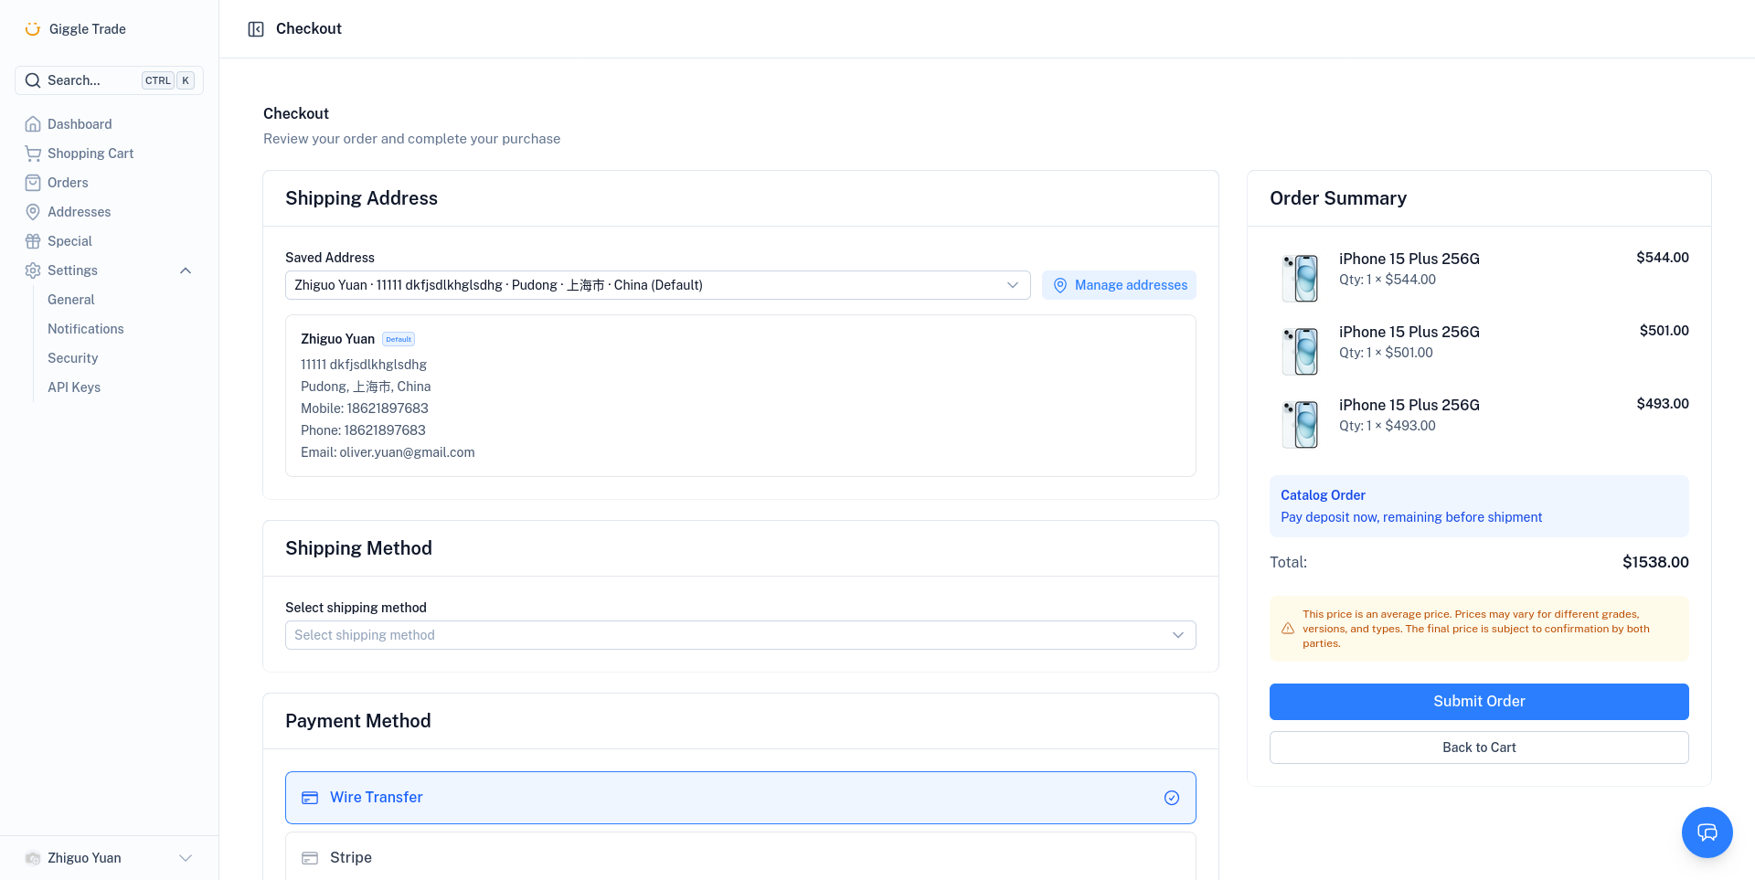The height and width of the screenshot is (880, 1755).
Task: Click the sidebar collapse icon near Checkout
Action: click(256, 28)
